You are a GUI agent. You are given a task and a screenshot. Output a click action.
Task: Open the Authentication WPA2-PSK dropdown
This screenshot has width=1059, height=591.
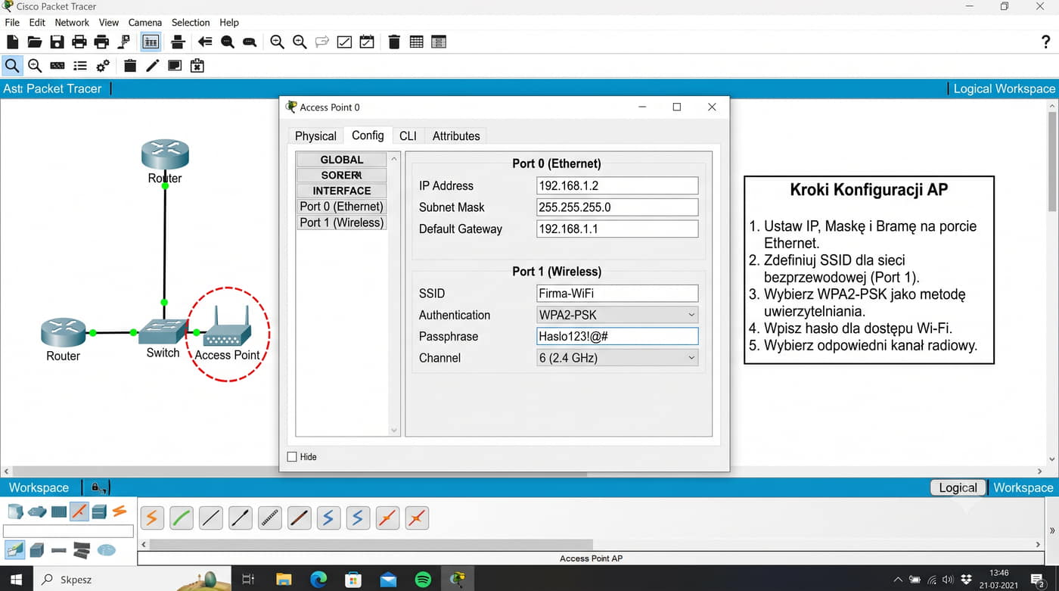click(617, 315)
